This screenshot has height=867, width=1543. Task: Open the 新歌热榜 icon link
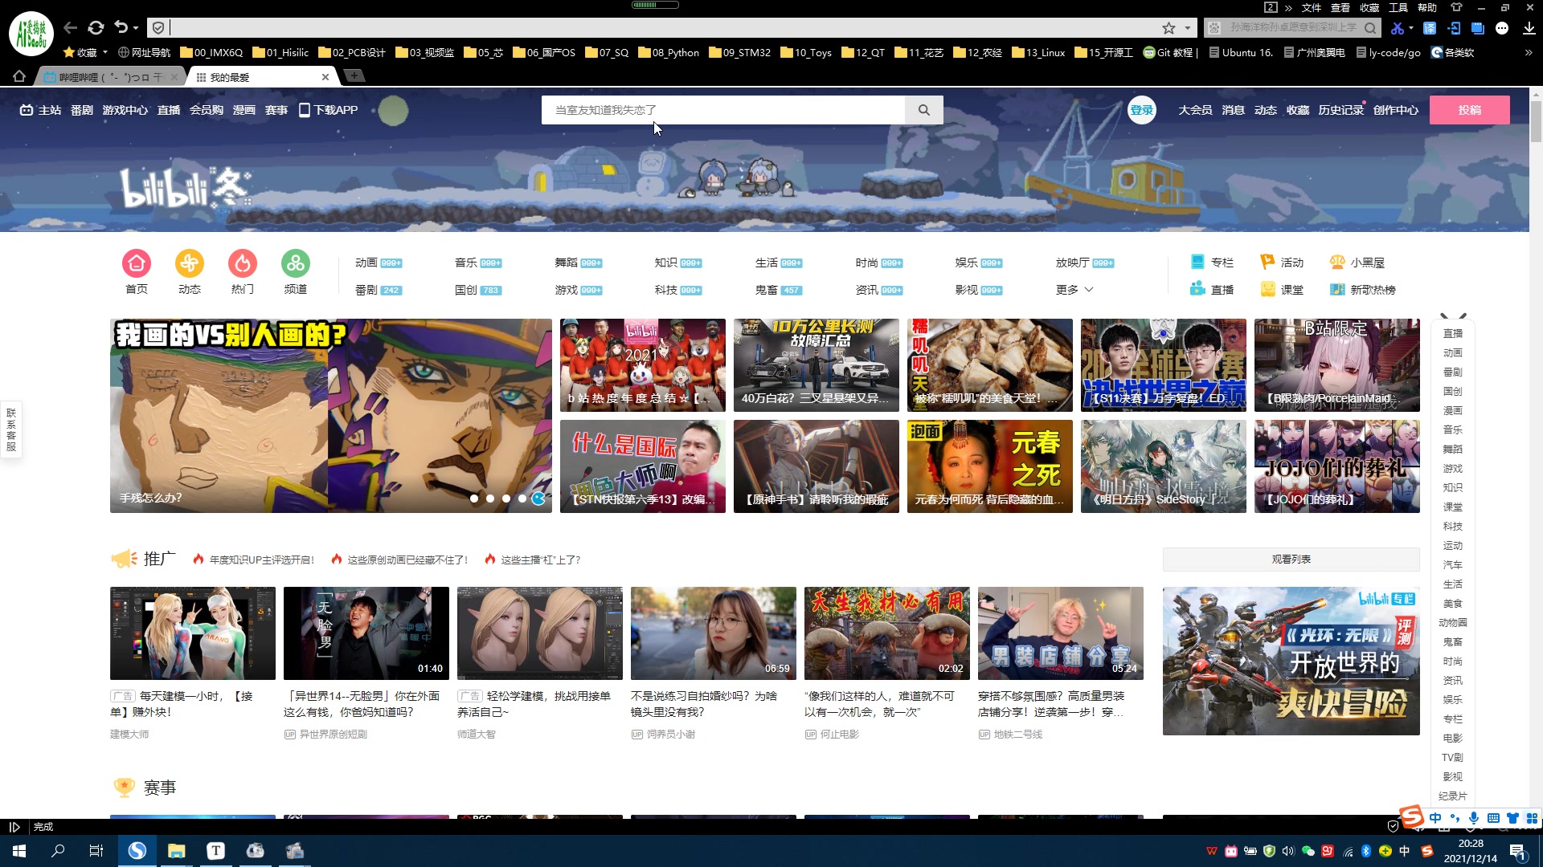tap(1362, 289)
